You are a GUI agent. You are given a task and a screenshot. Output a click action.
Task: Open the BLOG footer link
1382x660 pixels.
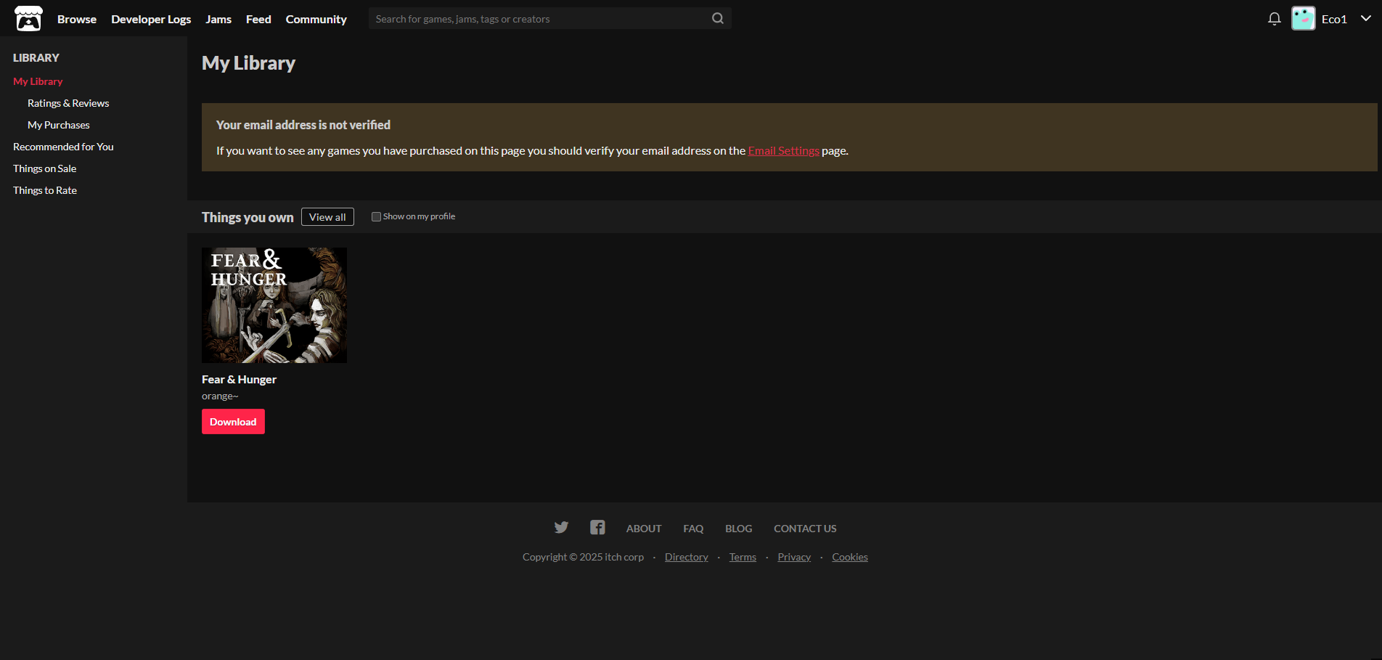[739, 529]
